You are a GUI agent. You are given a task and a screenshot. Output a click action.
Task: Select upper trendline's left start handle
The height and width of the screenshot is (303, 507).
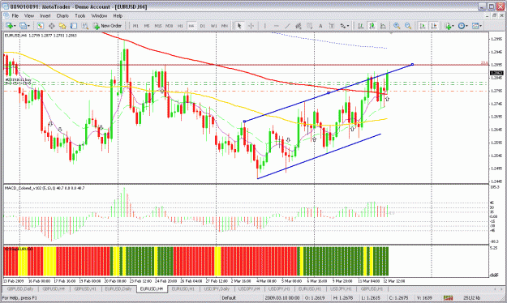[244, 122]
